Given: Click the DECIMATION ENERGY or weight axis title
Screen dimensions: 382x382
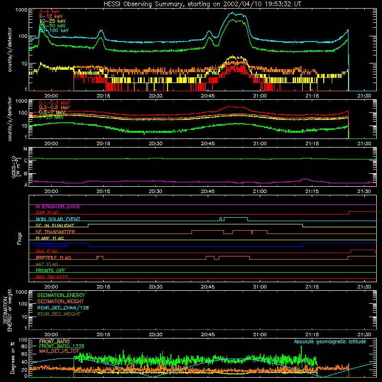Looking at the screenshot, I should 8,310.
